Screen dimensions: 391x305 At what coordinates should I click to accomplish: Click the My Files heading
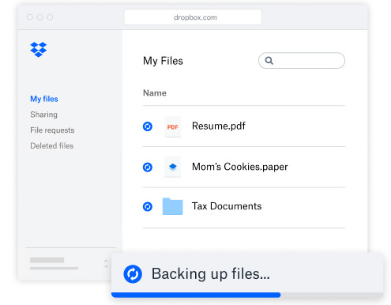[163, 61]
